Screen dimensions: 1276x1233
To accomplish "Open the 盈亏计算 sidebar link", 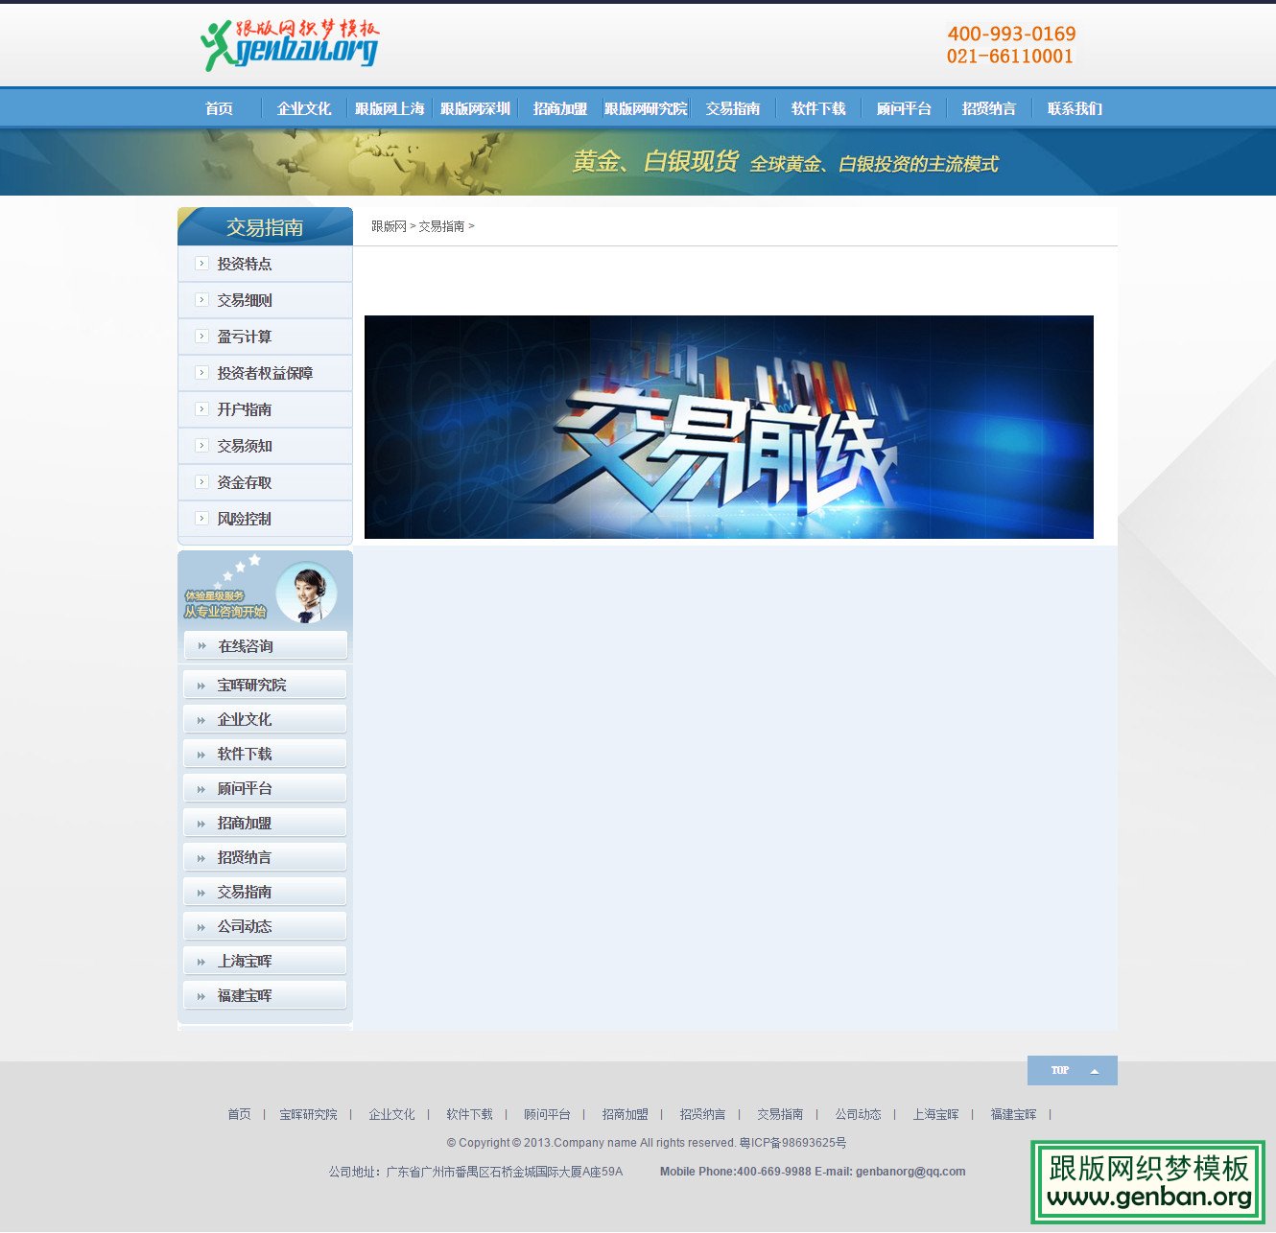I will pyautogui.click(x=246, y=337).
